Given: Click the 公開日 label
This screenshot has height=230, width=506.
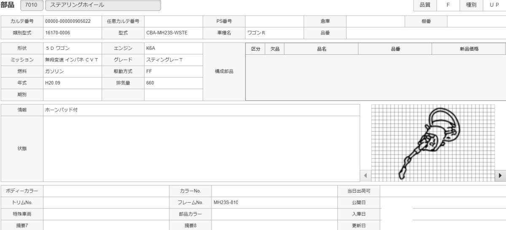Looking at the screenshot, I should click(359, 203).
